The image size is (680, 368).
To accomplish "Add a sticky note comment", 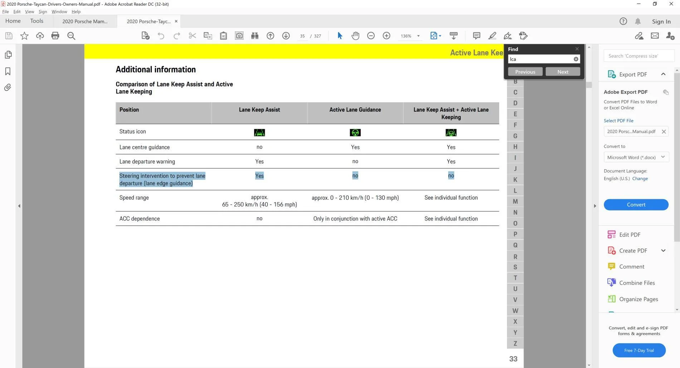I will [476, 36].
